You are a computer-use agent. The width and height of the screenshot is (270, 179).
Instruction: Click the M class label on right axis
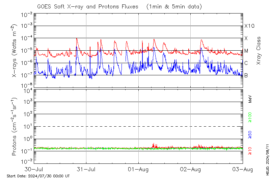pyautogui.click(x=246, y=51)
